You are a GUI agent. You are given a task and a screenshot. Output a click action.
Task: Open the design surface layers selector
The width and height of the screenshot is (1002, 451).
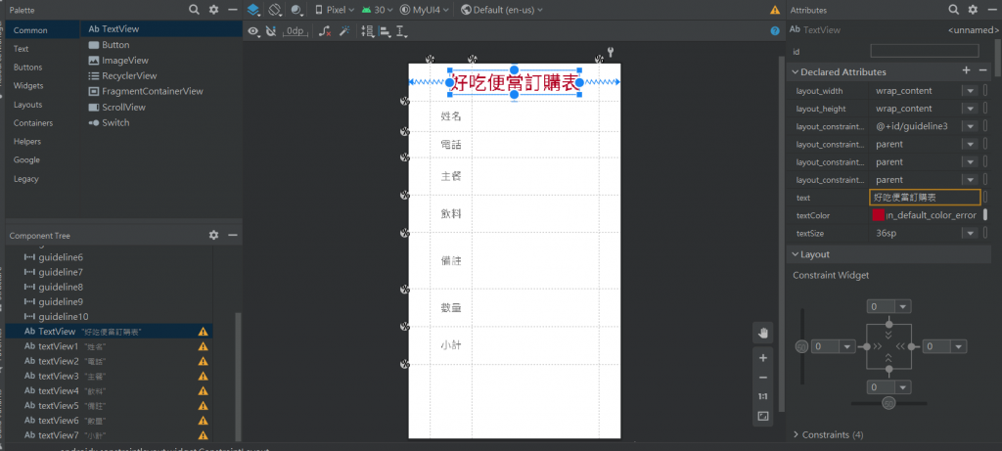click(x=254, y=10)
